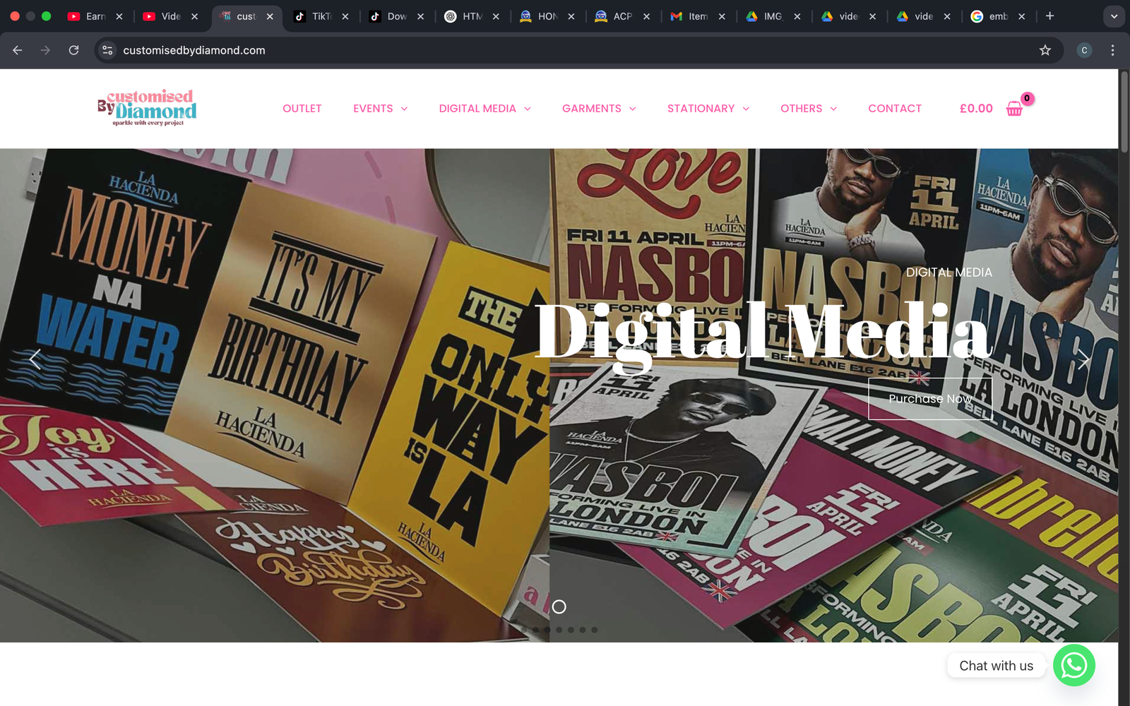Switch to the TikTok browser tab

click(x=321, y=16)
